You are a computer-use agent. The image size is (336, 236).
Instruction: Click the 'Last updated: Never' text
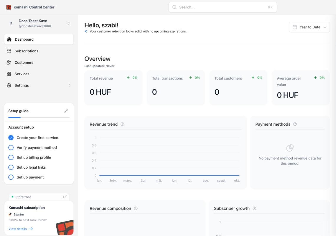99,66
